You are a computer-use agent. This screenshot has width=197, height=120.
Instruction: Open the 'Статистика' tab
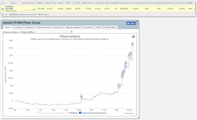pos(58,27)
